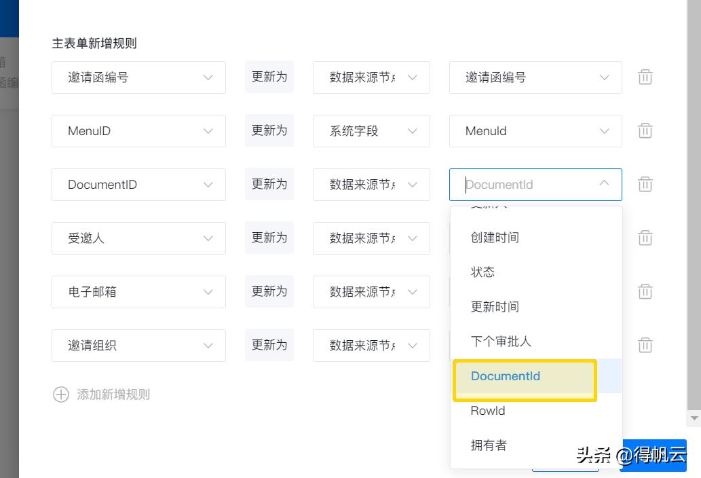
Task: Open the 数据来源节点 dropdown on 电子邮箱 row
Action: 371,291
